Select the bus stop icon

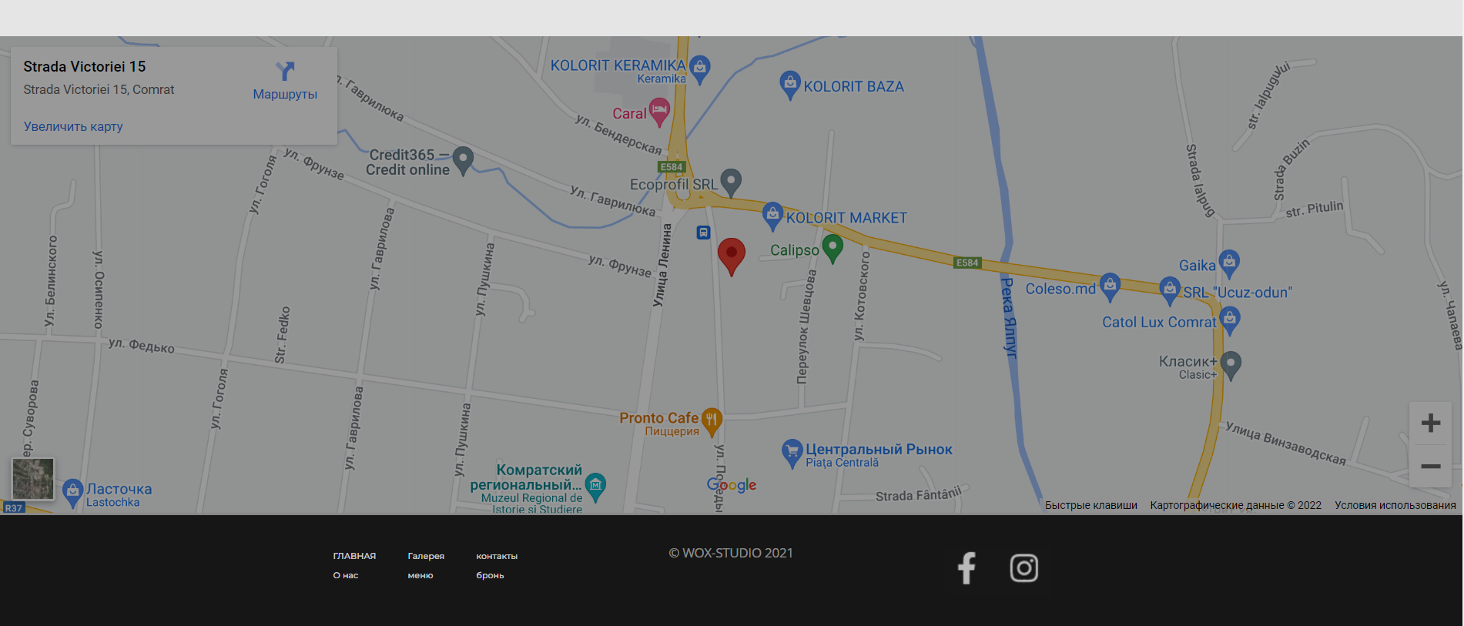(x=703, y=233)
